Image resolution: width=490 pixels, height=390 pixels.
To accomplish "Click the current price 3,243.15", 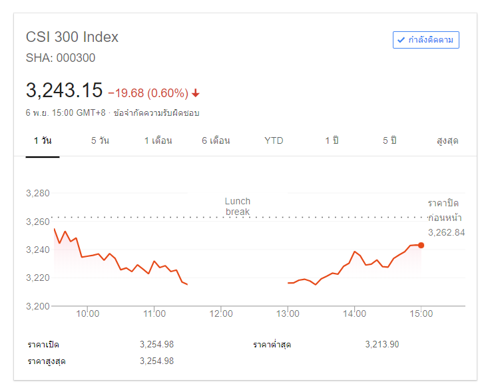I will [x=64, y=90].
